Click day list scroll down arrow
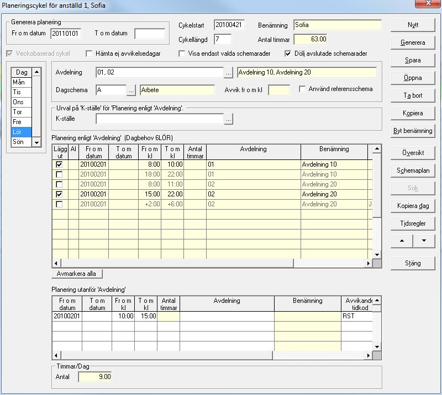This screenshot has height=395, width=442. click(x=36, y=142)
